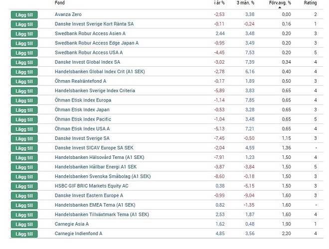The height and width of the screenshot is (249, 329).
Task: Add Swedbank Robur Access USA A fund
Action: [24, 53]
